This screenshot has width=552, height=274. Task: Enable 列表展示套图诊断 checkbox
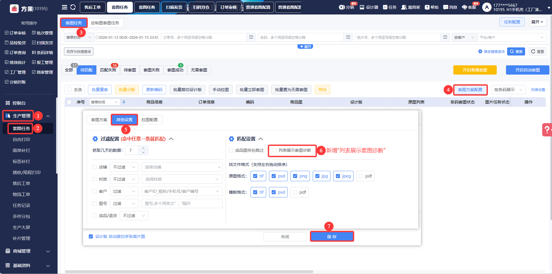point(274,150)
